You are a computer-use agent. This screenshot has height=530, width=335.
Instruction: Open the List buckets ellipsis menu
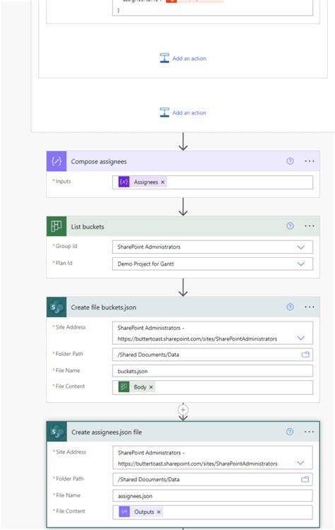(310, 226)
